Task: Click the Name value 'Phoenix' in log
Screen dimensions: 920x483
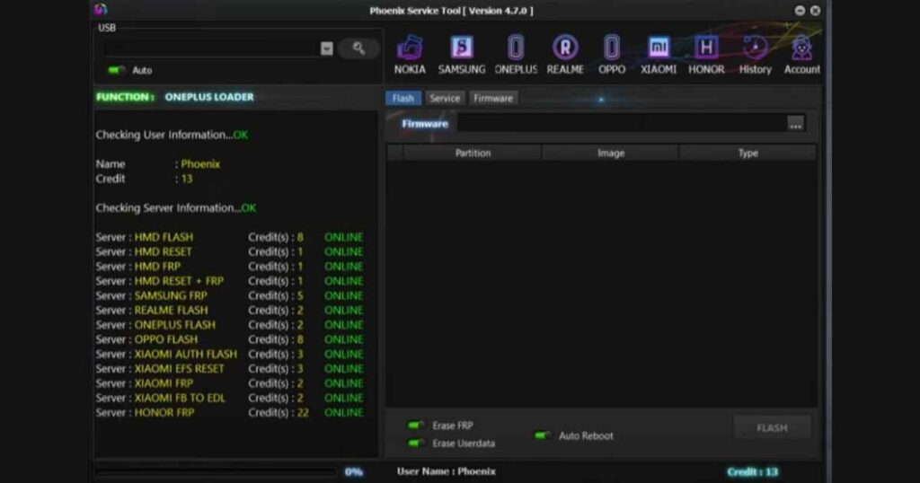Action: (200, 164)
